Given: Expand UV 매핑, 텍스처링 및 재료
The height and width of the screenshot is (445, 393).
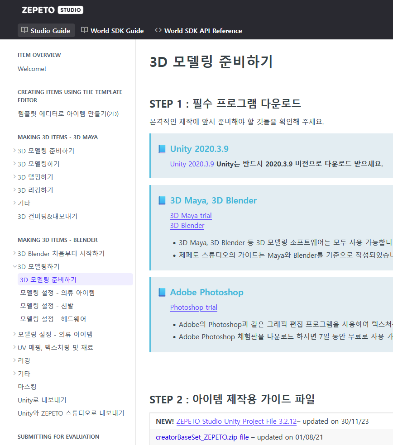Looking at the screenshot, I should point(14,347).
